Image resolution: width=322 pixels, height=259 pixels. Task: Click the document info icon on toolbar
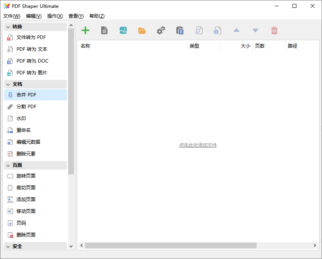point(217,30)
